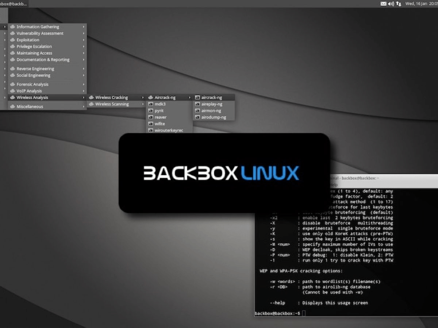Viewport: 438px width, 328px height.
Task: Expand the Social Engineering submenu arrow
Action: click(x=83, y=75)
